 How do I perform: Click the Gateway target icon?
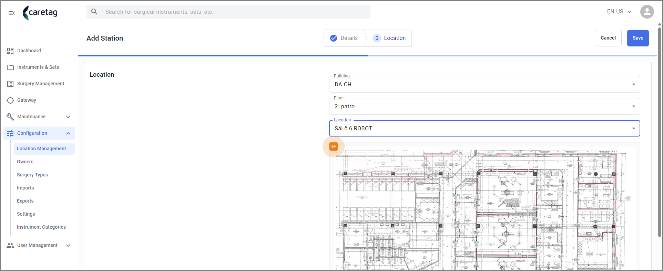pos(10,100)
